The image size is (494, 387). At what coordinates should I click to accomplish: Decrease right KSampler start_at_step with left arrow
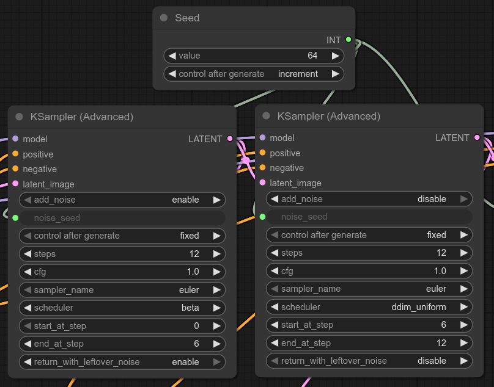275,325
